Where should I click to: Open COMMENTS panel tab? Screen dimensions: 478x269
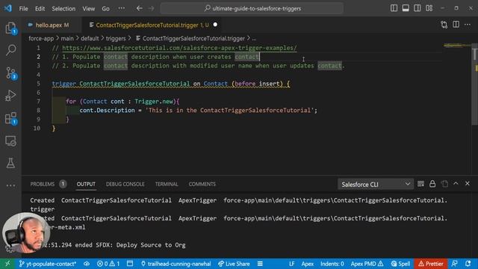202,184
